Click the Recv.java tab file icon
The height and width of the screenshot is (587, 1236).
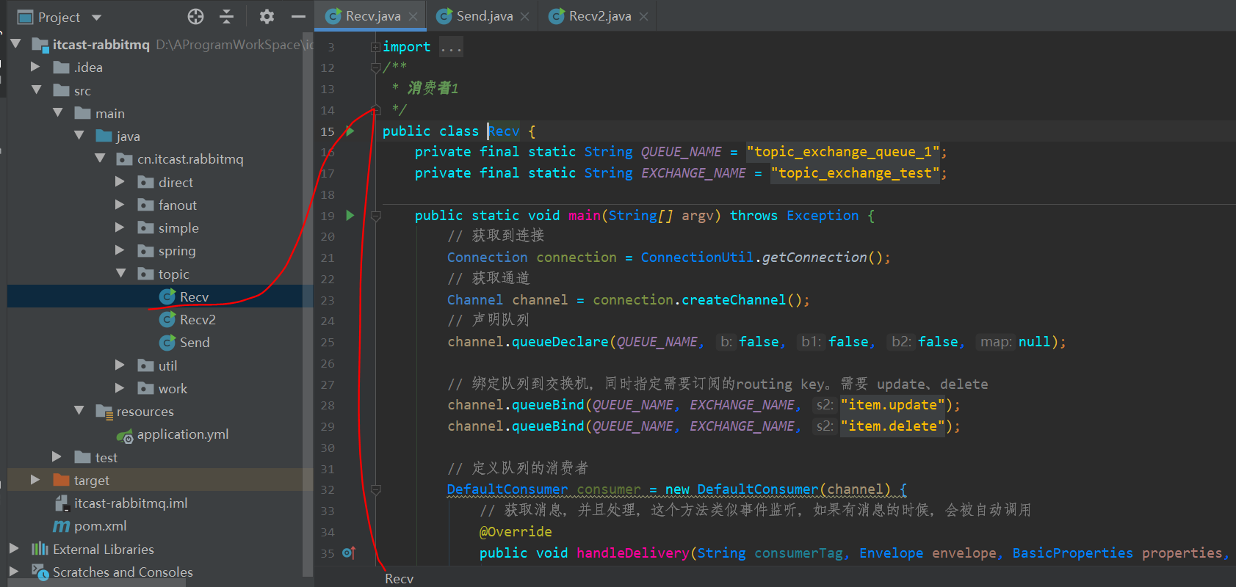[x=333, y=16]
